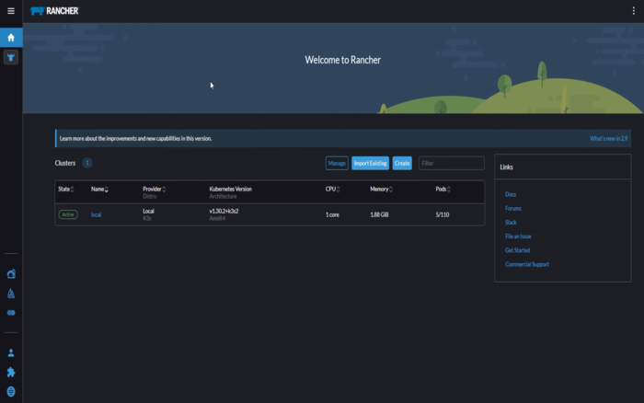Click the v1.30.2+k3s2 version cell
The width and height of the screenshot is (644, 403).
(224, 211)
